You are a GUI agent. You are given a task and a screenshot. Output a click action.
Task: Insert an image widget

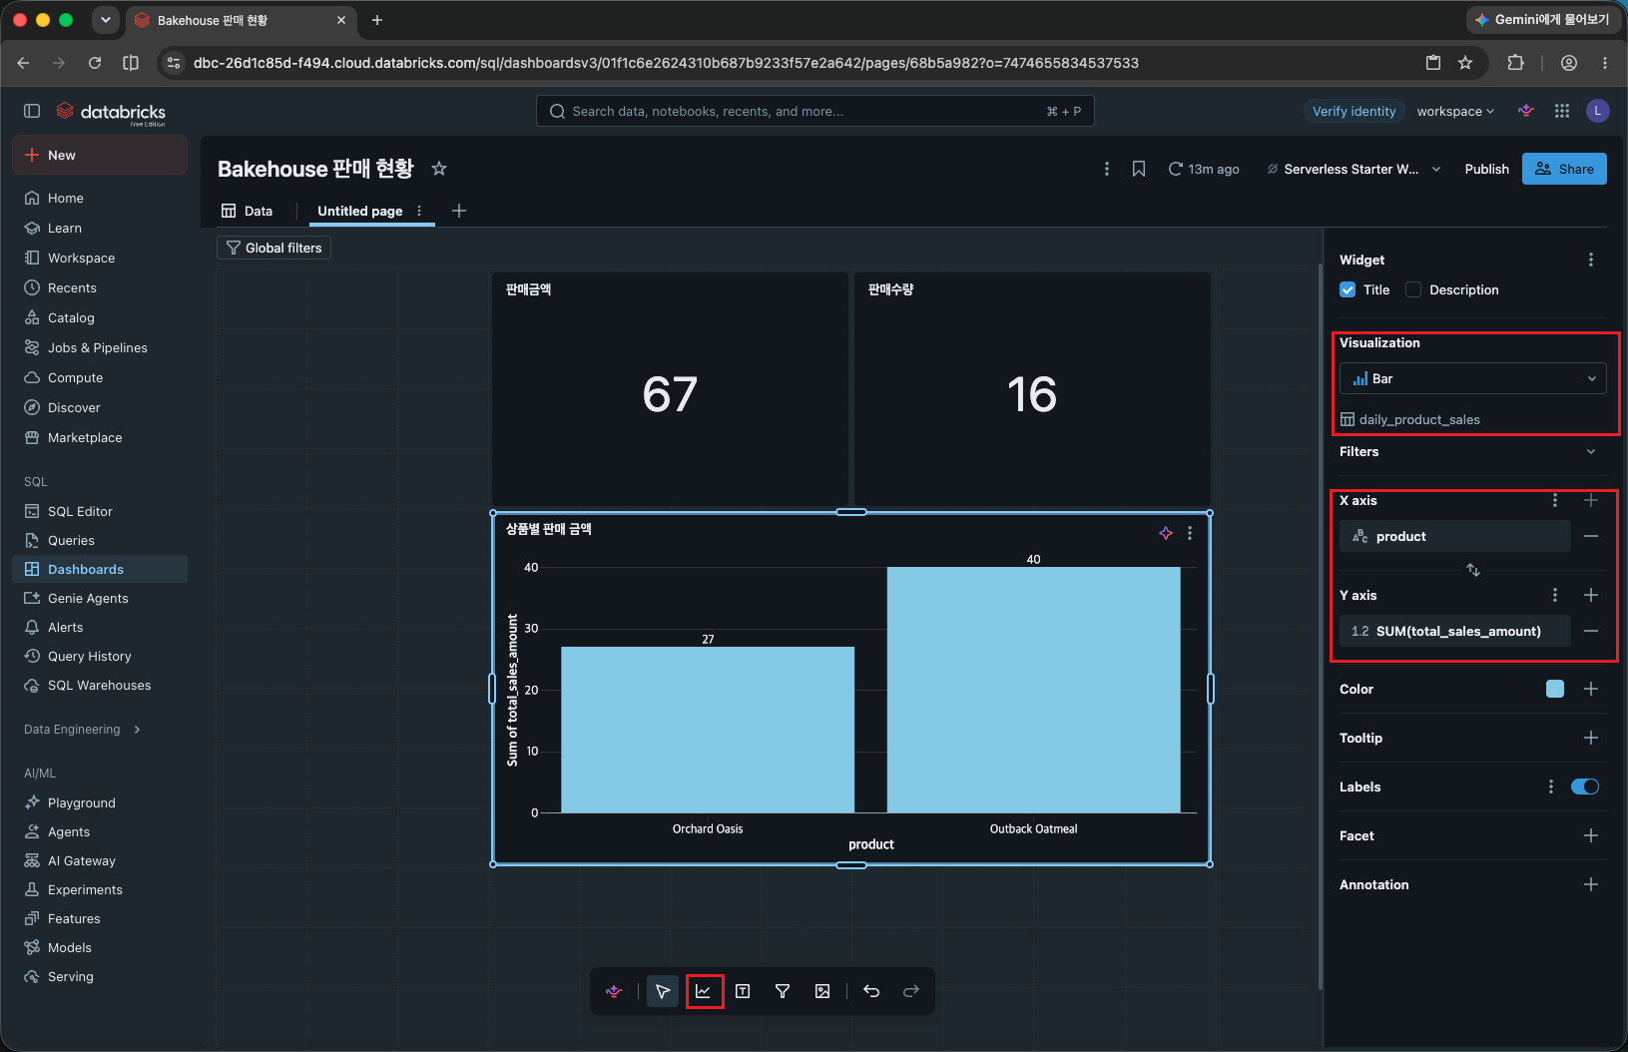click(822, 991)
